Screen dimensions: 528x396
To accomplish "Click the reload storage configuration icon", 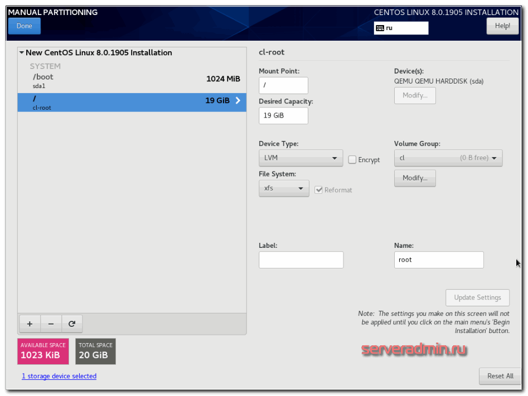I will point(72,324).
